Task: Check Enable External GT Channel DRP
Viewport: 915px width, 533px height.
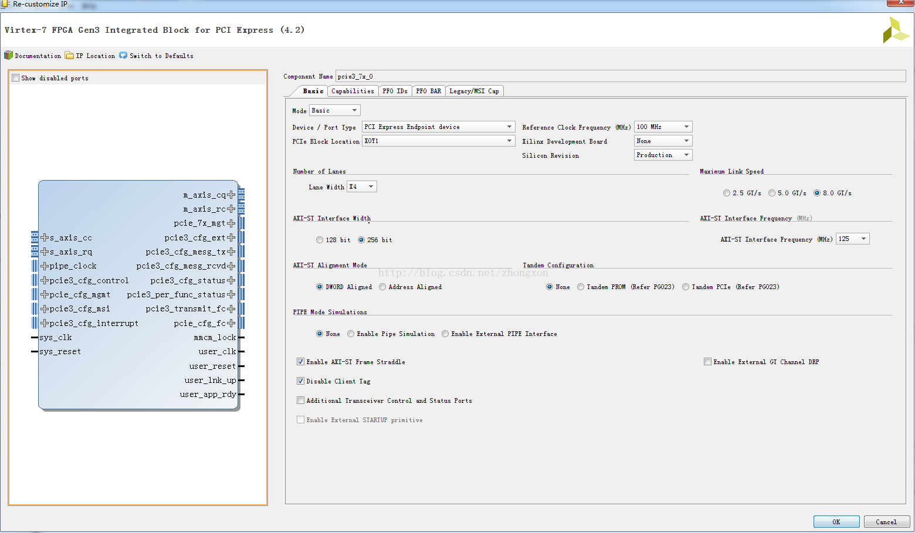Action: 707,362
